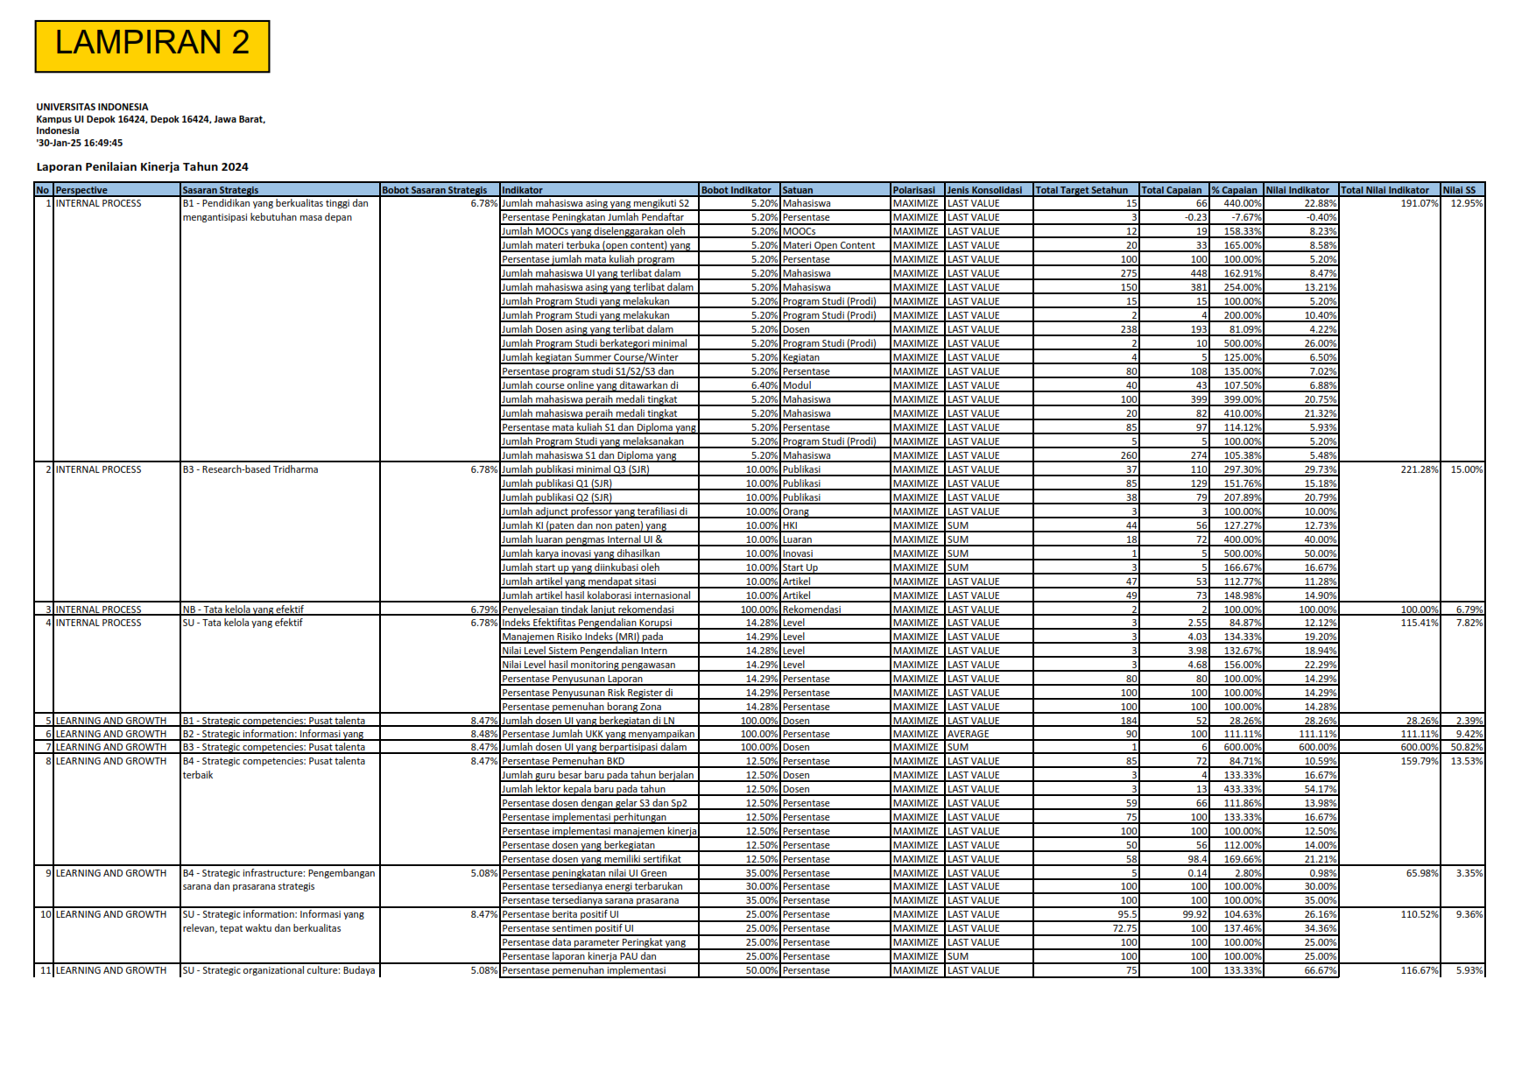Click the 50.82% Nilai SS value
This screenshot has width=1536, height=1085.
1466,747
